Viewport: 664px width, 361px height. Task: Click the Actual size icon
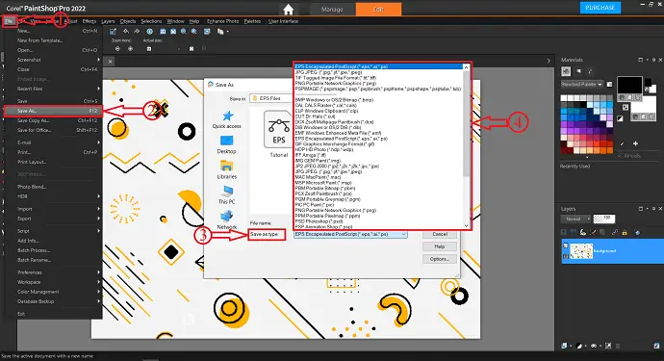point(149,49)
